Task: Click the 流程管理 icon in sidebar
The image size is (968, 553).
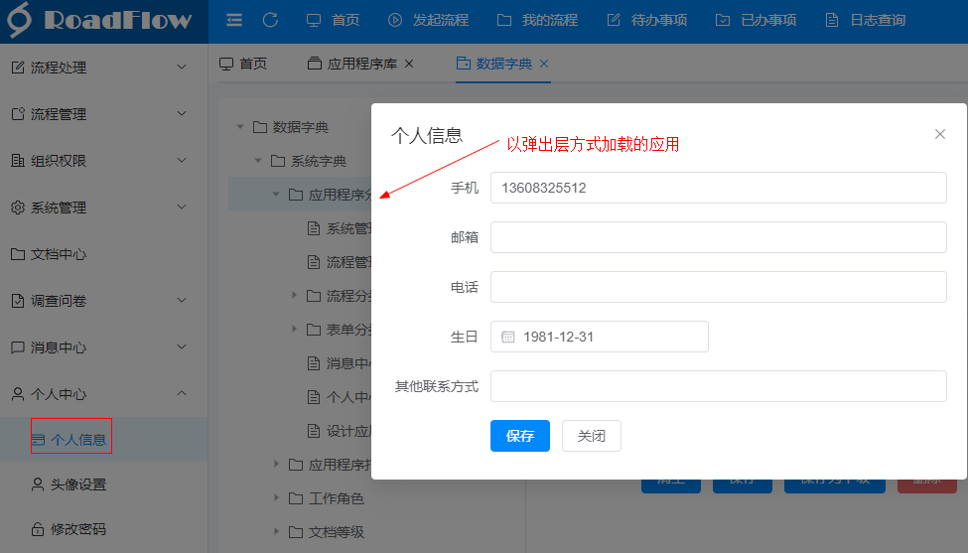Action: pos(18,114)
